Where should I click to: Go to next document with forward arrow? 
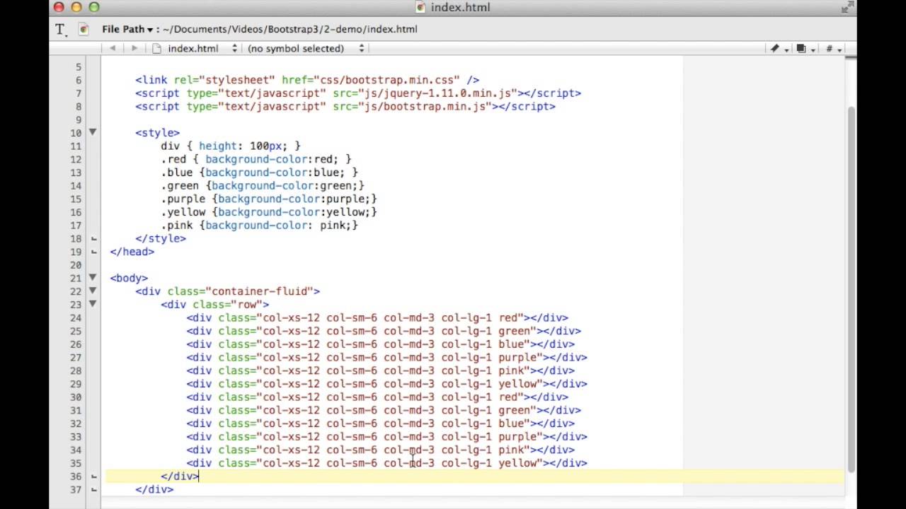134,48
